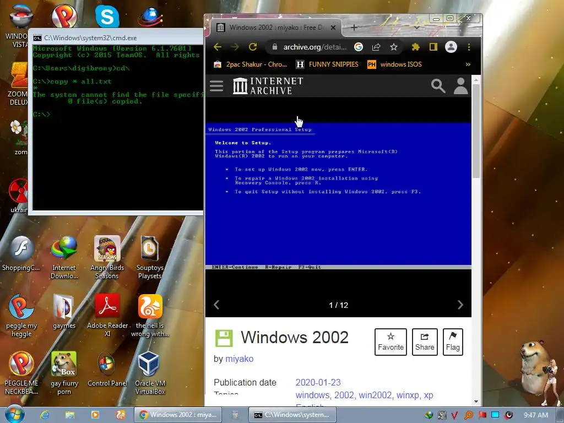Open windows ISOS bookmark
The height and width of the screenshot is (423, 564).
click(x=394, y=64)
